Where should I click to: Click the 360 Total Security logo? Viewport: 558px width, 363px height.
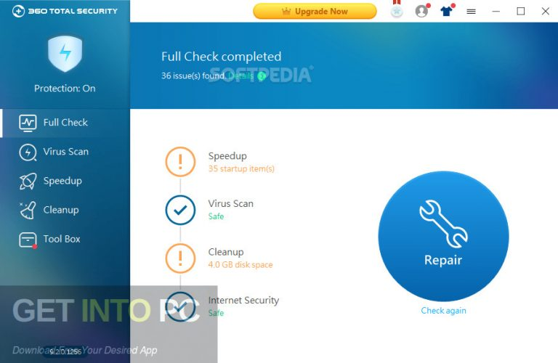point(65,11)
